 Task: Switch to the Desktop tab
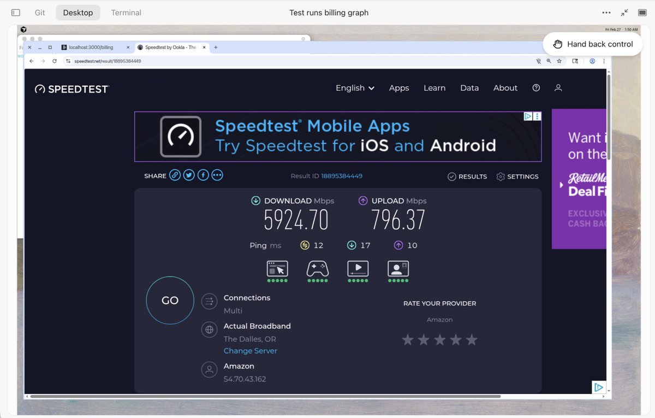78,13
